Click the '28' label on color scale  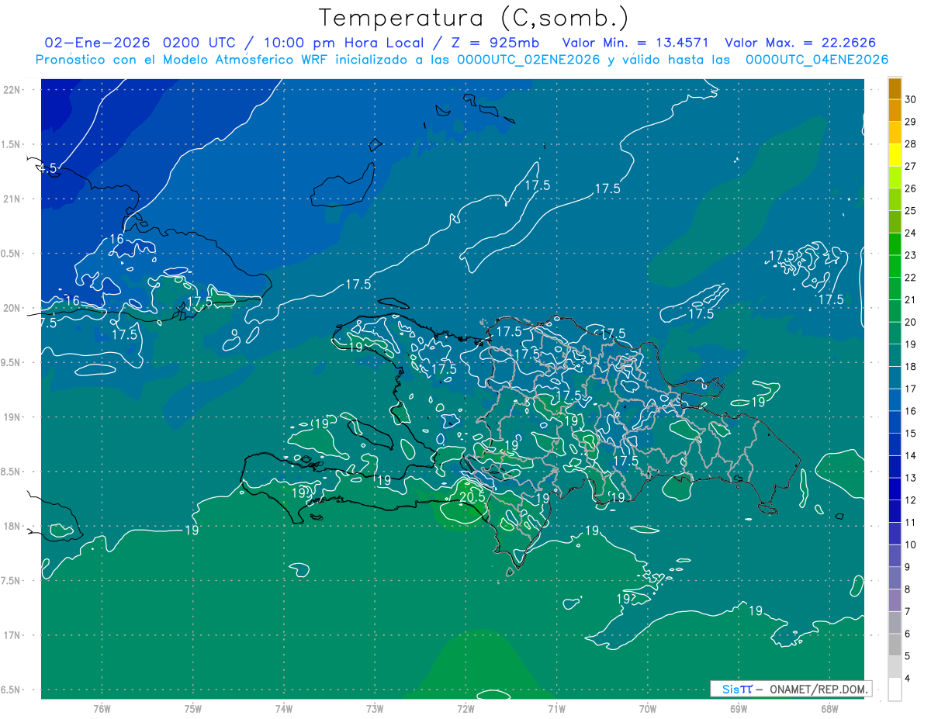pyautogui.click(x=910, y=144)
